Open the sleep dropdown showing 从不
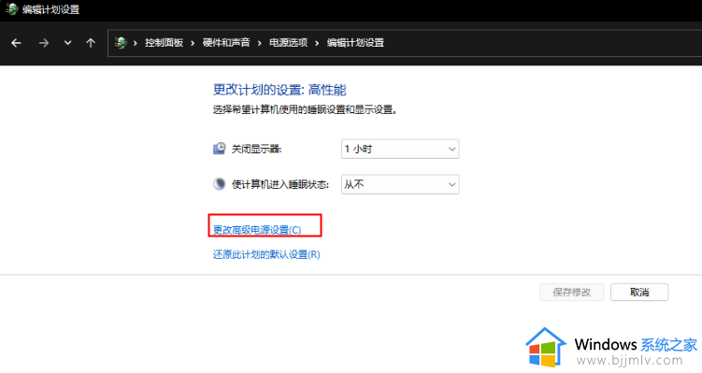The height and width of the screenshot is (373, 702). (x=400, y=184)
